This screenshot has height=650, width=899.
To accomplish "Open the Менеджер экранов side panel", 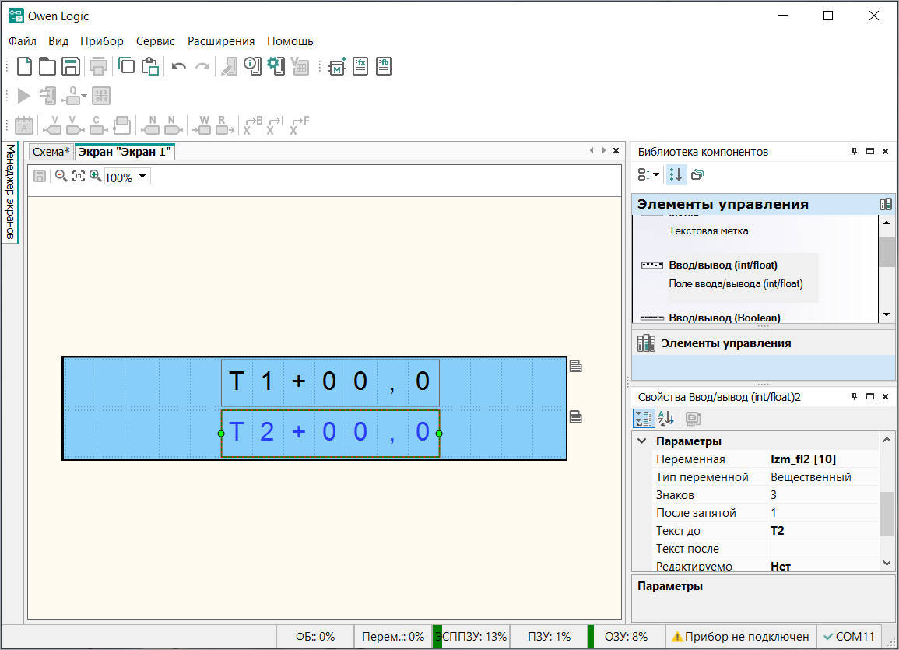I will 10,192.
